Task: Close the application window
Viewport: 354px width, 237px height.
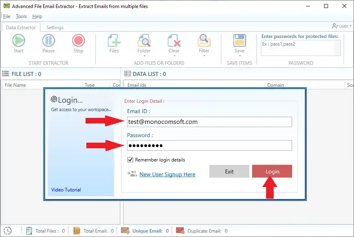Action: point(344,6)
